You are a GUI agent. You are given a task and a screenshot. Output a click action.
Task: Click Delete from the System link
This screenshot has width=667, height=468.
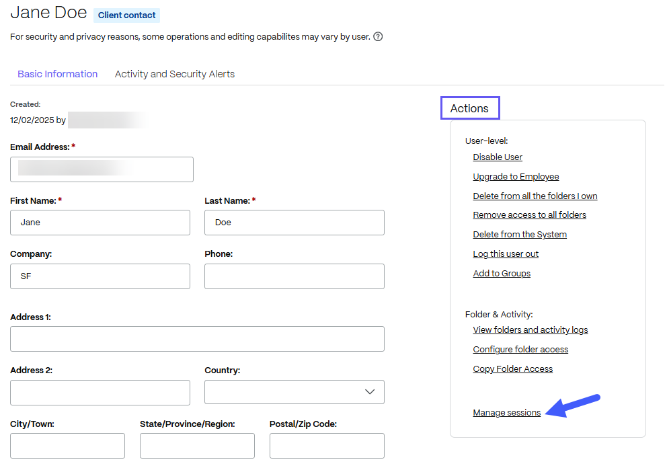coord(520,235)
